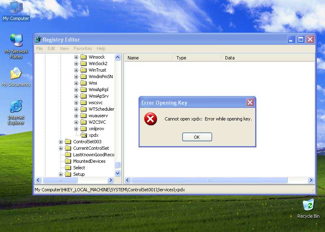Click values pane scroll left arrow
Viewport: 325px width, 232px height.
(128, 180)
